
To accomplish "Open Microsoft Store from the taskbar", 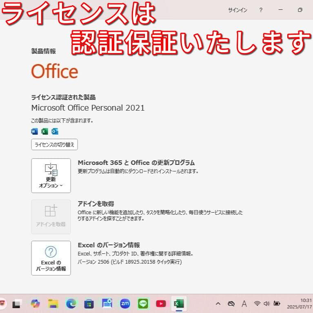I will point(89,304).
